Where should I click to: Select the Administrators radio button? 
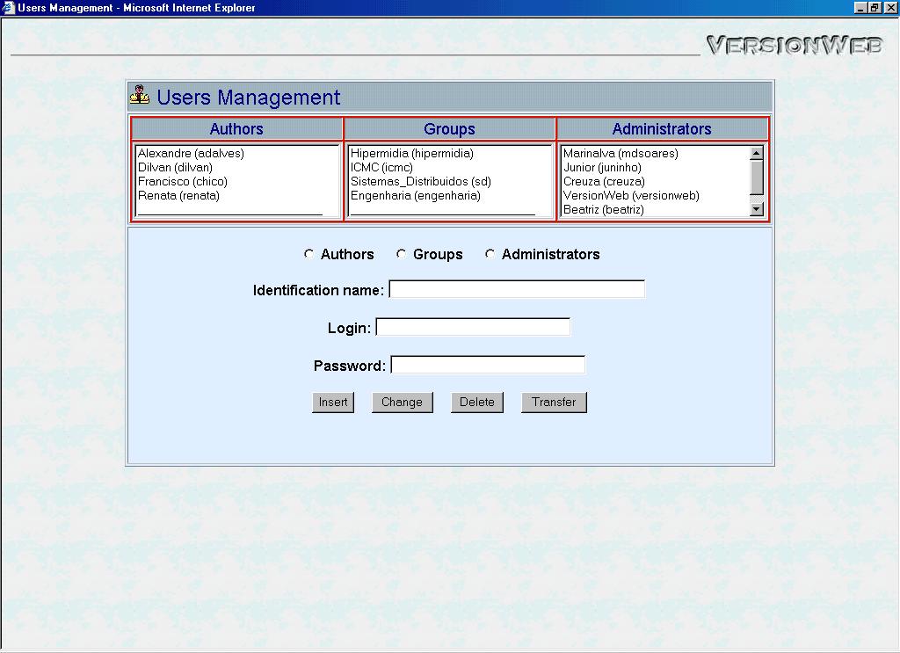pyautogui.click(x=490, y=254)
